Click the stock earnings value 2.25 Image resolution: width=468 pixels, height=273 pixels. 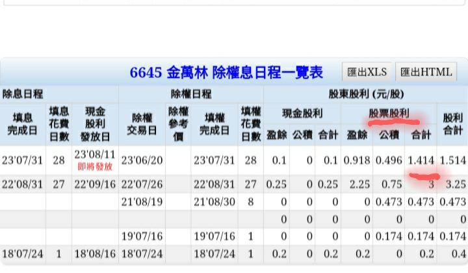click(359, 185)
